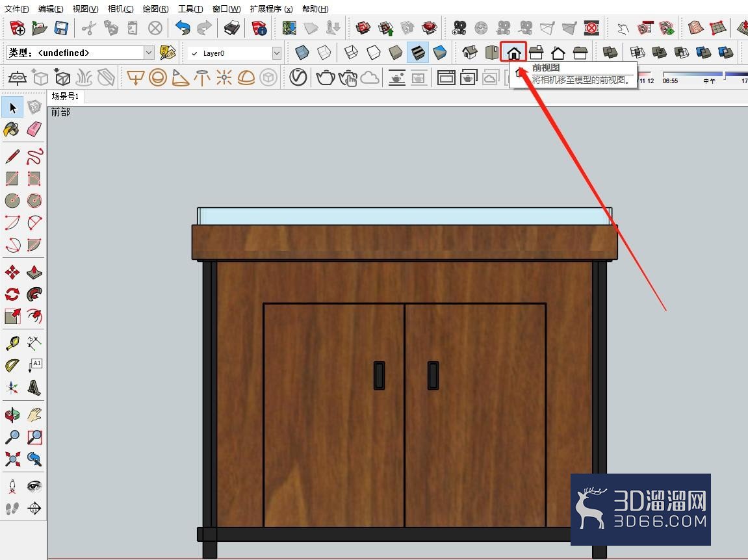Screen dimensions: 748x560
Task: Open the 帮助(H) menu
Action: (315, 8)
